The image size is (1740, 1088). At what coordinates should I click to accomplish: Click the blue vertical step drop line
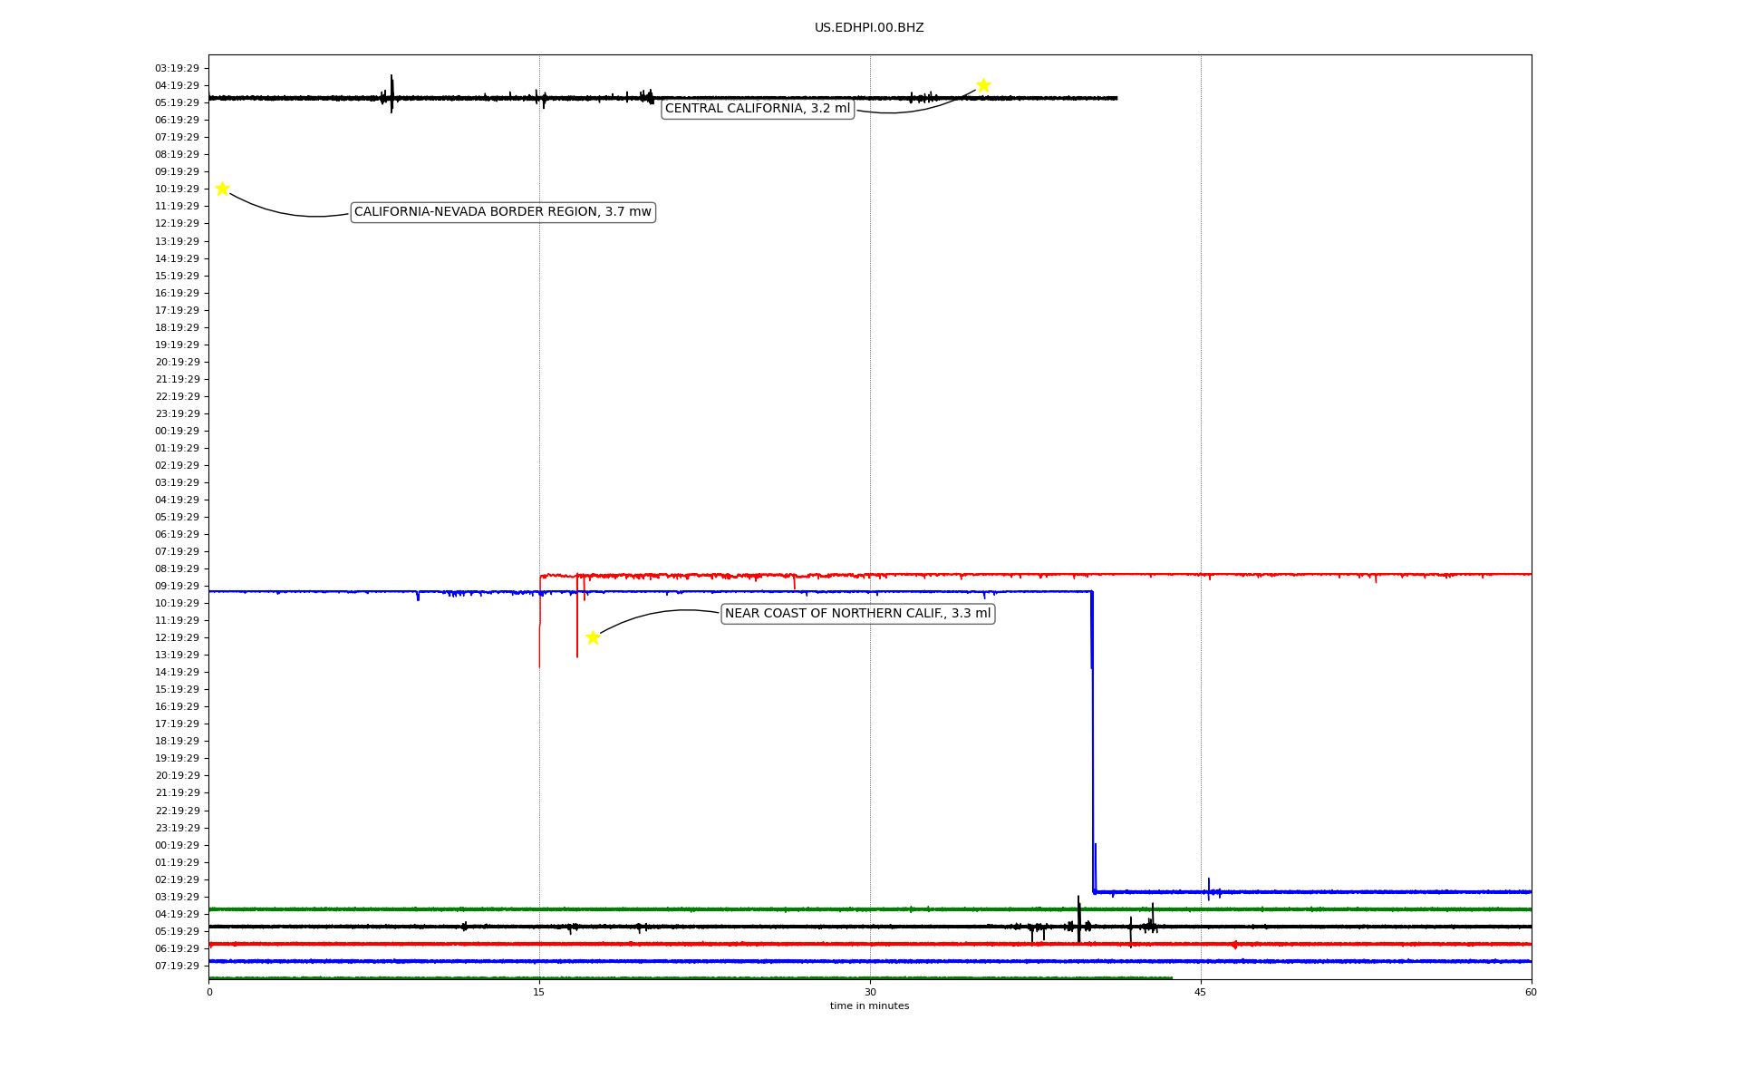tap(1093, 743)
